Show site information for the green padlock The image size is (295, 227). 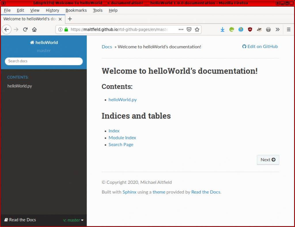point(66,29)
